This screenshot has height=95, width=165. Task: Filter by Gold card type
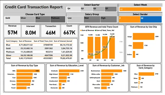point(12,19)
